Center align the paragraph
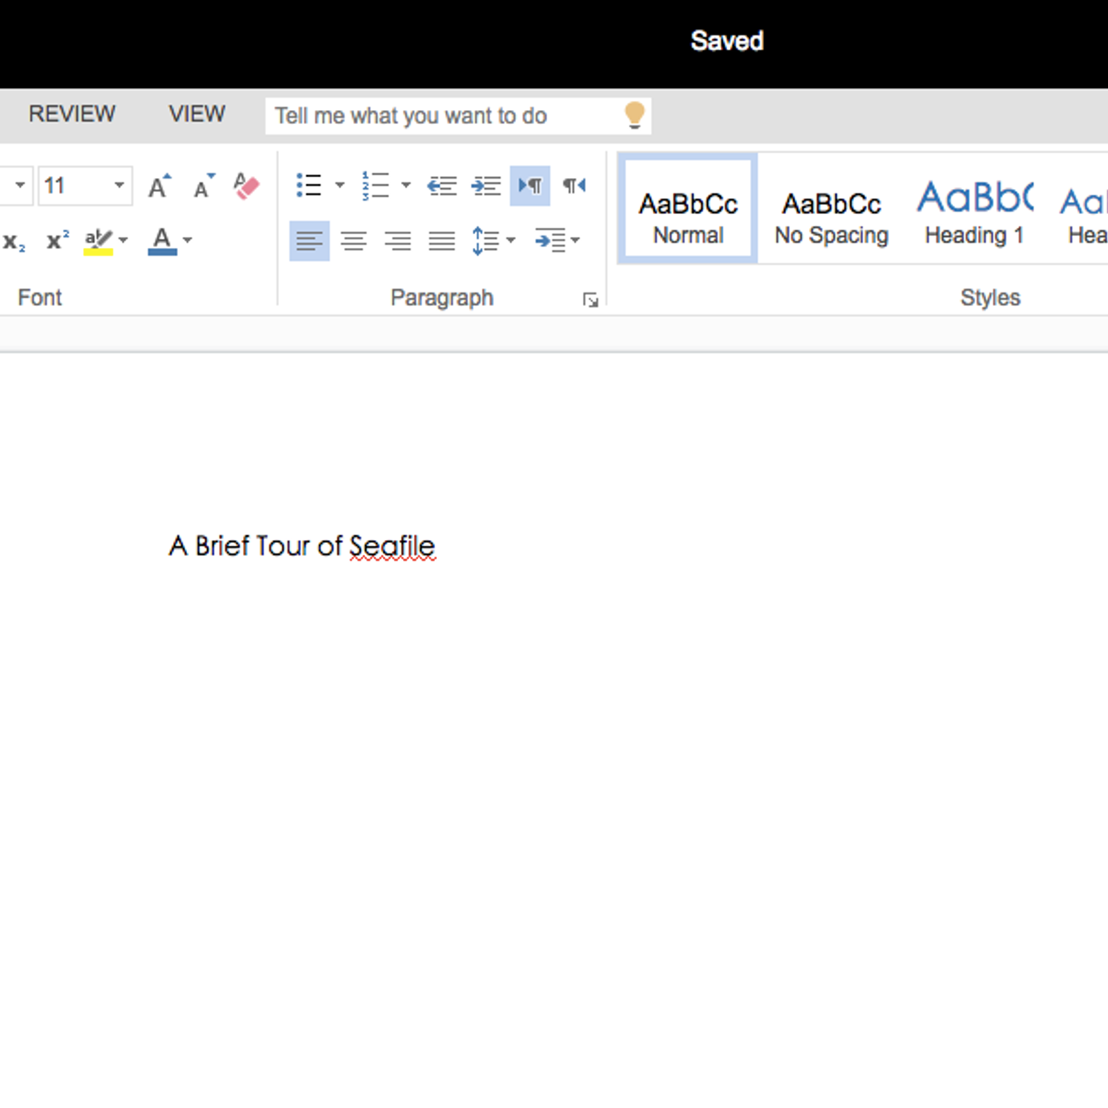 tap(354, 241)
